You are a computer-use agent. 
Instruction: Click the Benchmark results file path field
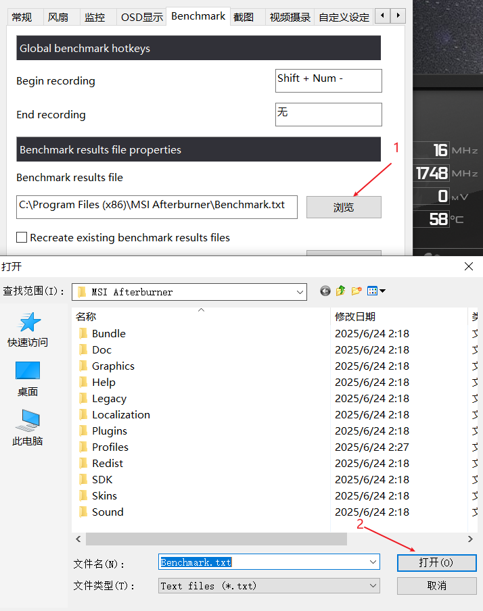(157, 207)
